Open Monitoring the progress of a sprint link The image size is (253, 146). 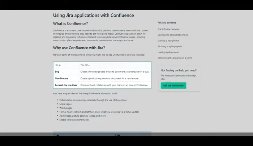click(175, 58)
